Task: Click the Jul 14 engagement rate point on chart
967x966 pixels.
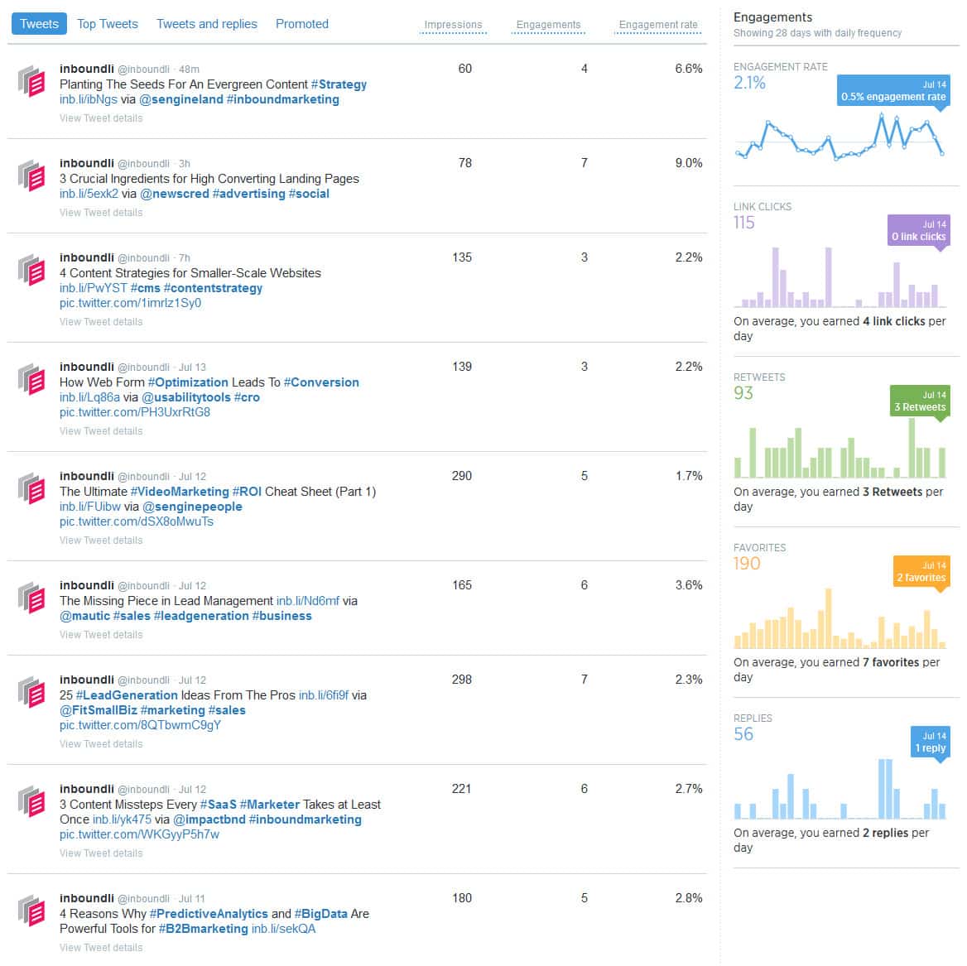Action: pos(941,153)
